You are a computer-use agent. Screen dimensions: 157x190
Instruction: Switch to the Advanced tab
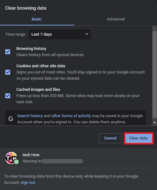(116, 19)
